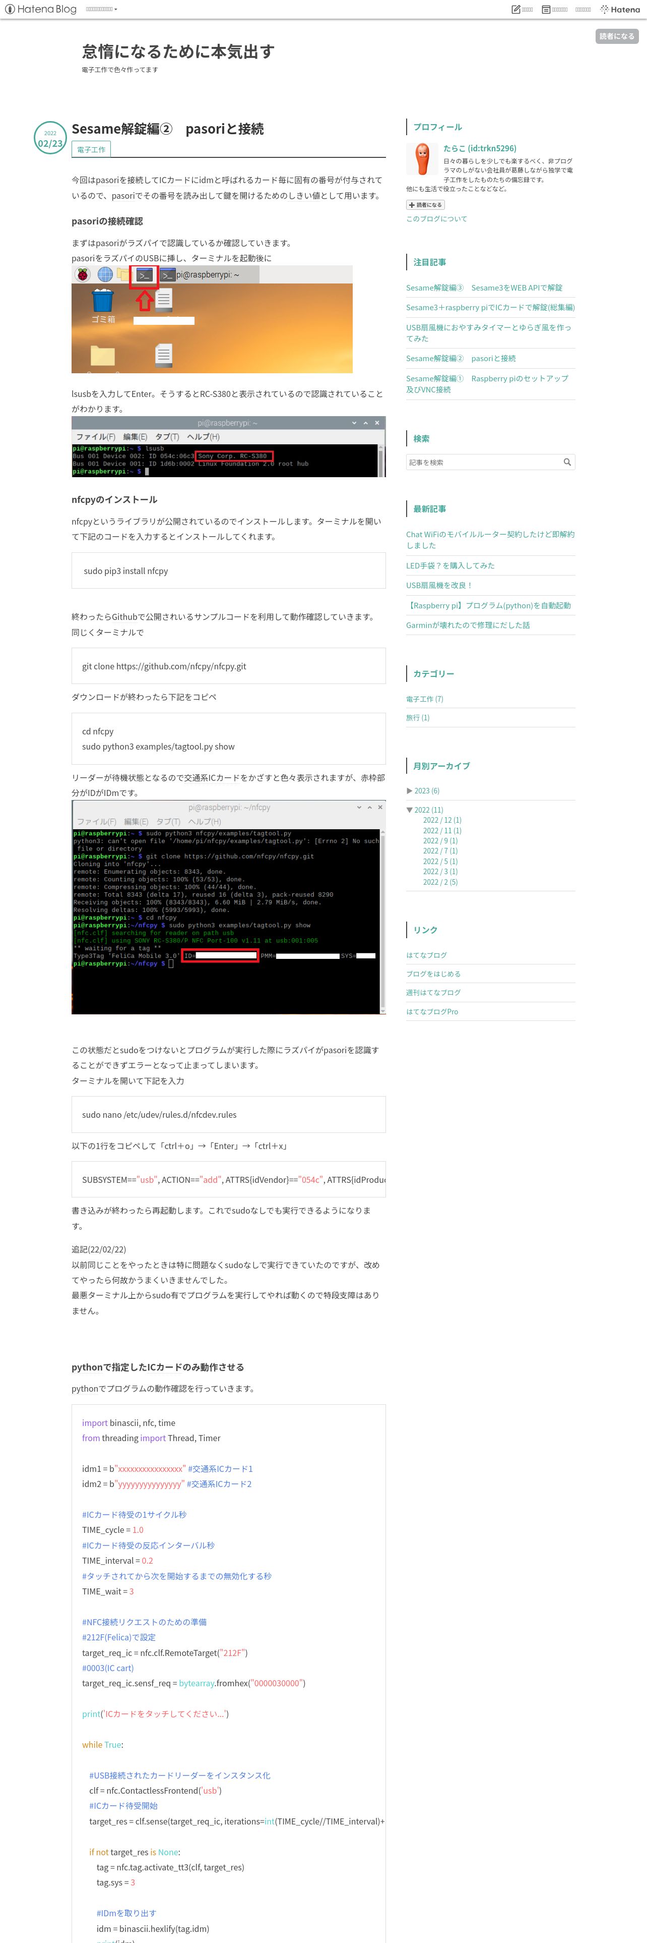Open the Hatena Blog logo in header
This screenshot has width=647, height=1943.
coord(41,9)
